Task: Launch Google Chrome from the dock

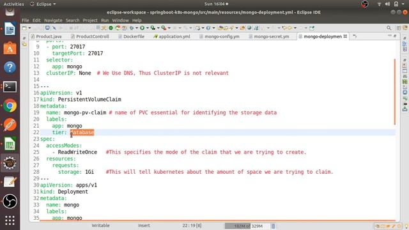Action: (10, 105)
